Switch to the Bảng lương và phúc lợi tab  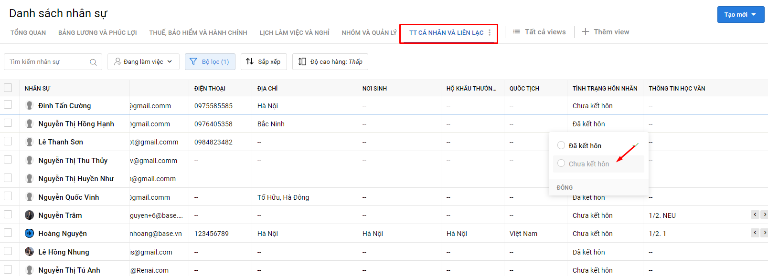tap(97, 32)
